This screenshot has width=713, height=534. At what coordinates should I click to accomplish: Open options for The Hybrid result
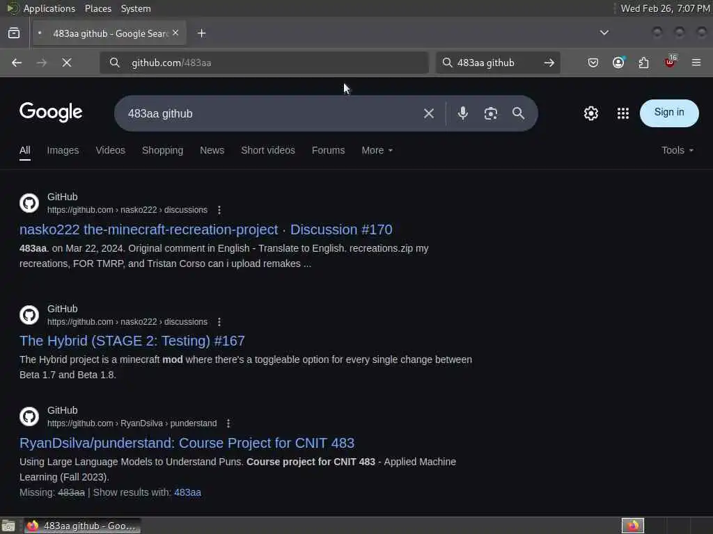[219, 321]
